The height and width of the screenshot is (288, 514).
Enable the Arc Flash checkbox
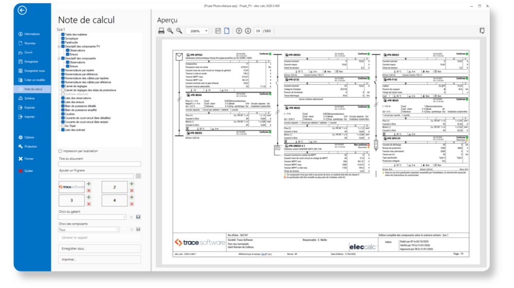point(63,126)
